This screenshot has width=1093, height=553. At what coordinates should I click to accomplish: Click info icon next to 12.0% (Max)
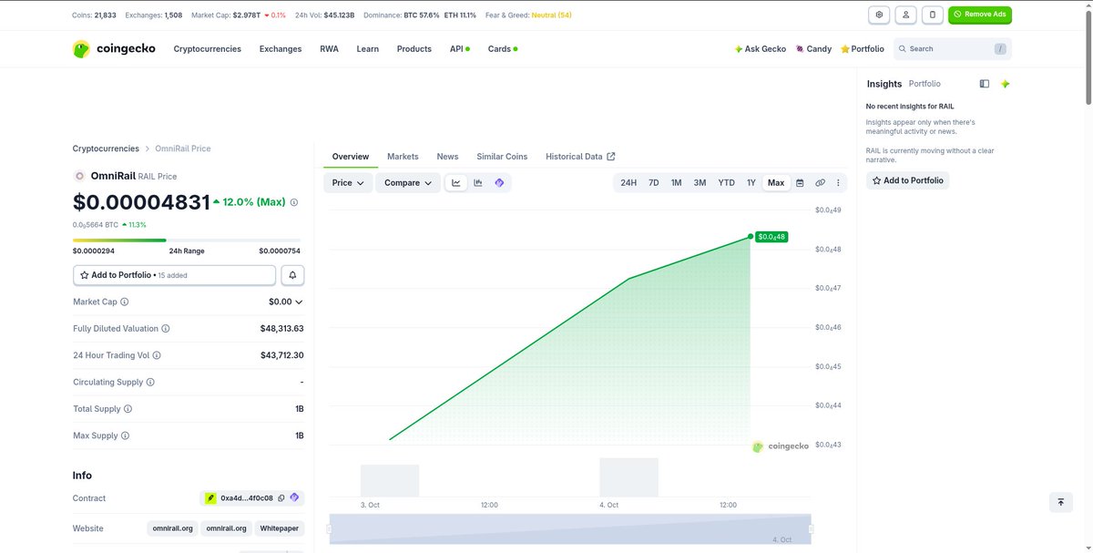293,202
